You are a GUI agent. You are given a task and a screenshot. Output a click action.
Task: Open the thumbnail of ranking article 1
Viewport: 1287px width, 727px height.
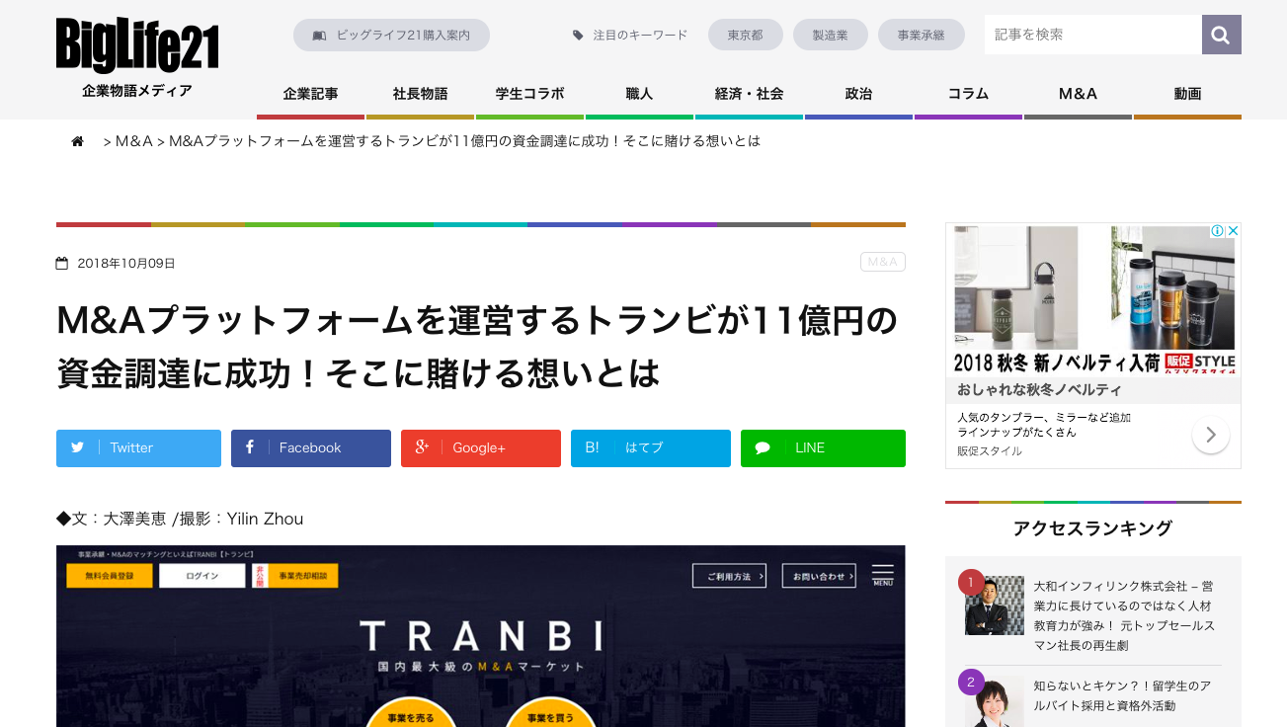[995, 606]
